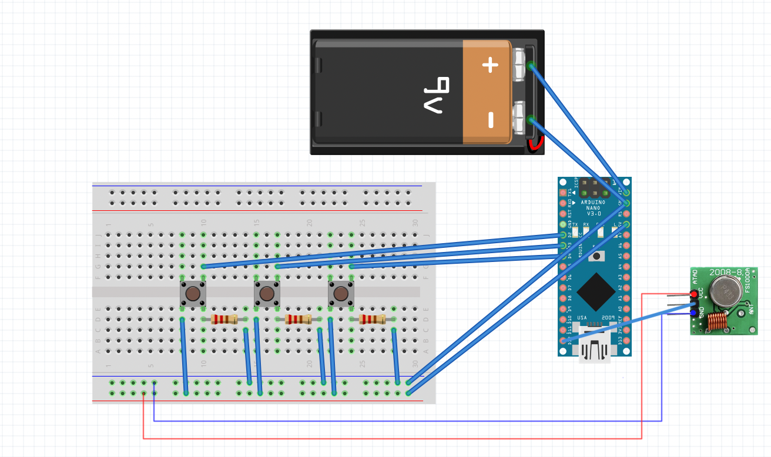Screen dimensions: 771x457
Task: Select the long red wire along the bottom
Action: pyautogui.click(x=393, y=438)
